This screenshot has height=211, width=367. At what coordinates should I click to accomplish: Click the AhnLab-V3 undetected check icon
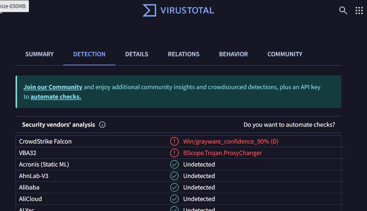pyautogui.click(x=174, y=176)
